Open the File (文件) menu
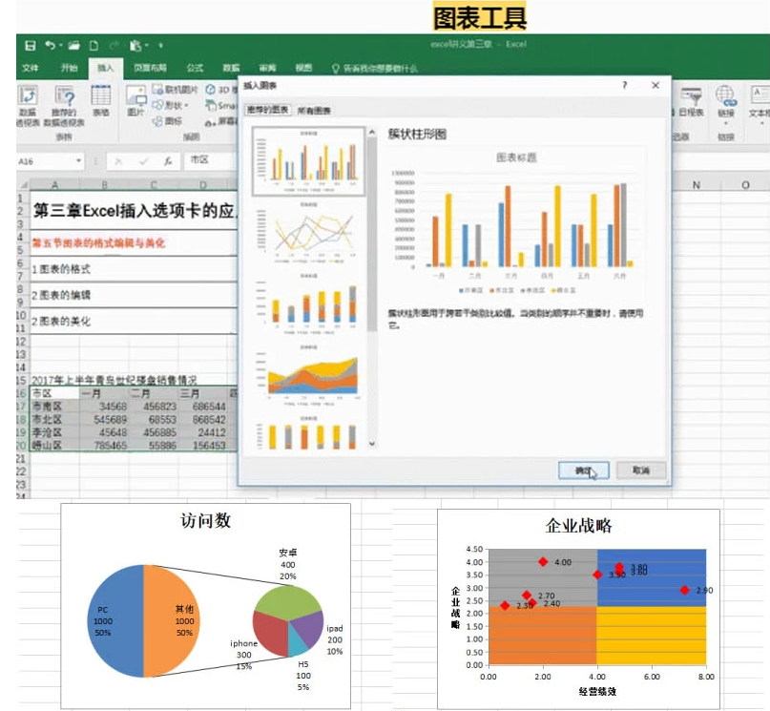 (x=31, y=68)
